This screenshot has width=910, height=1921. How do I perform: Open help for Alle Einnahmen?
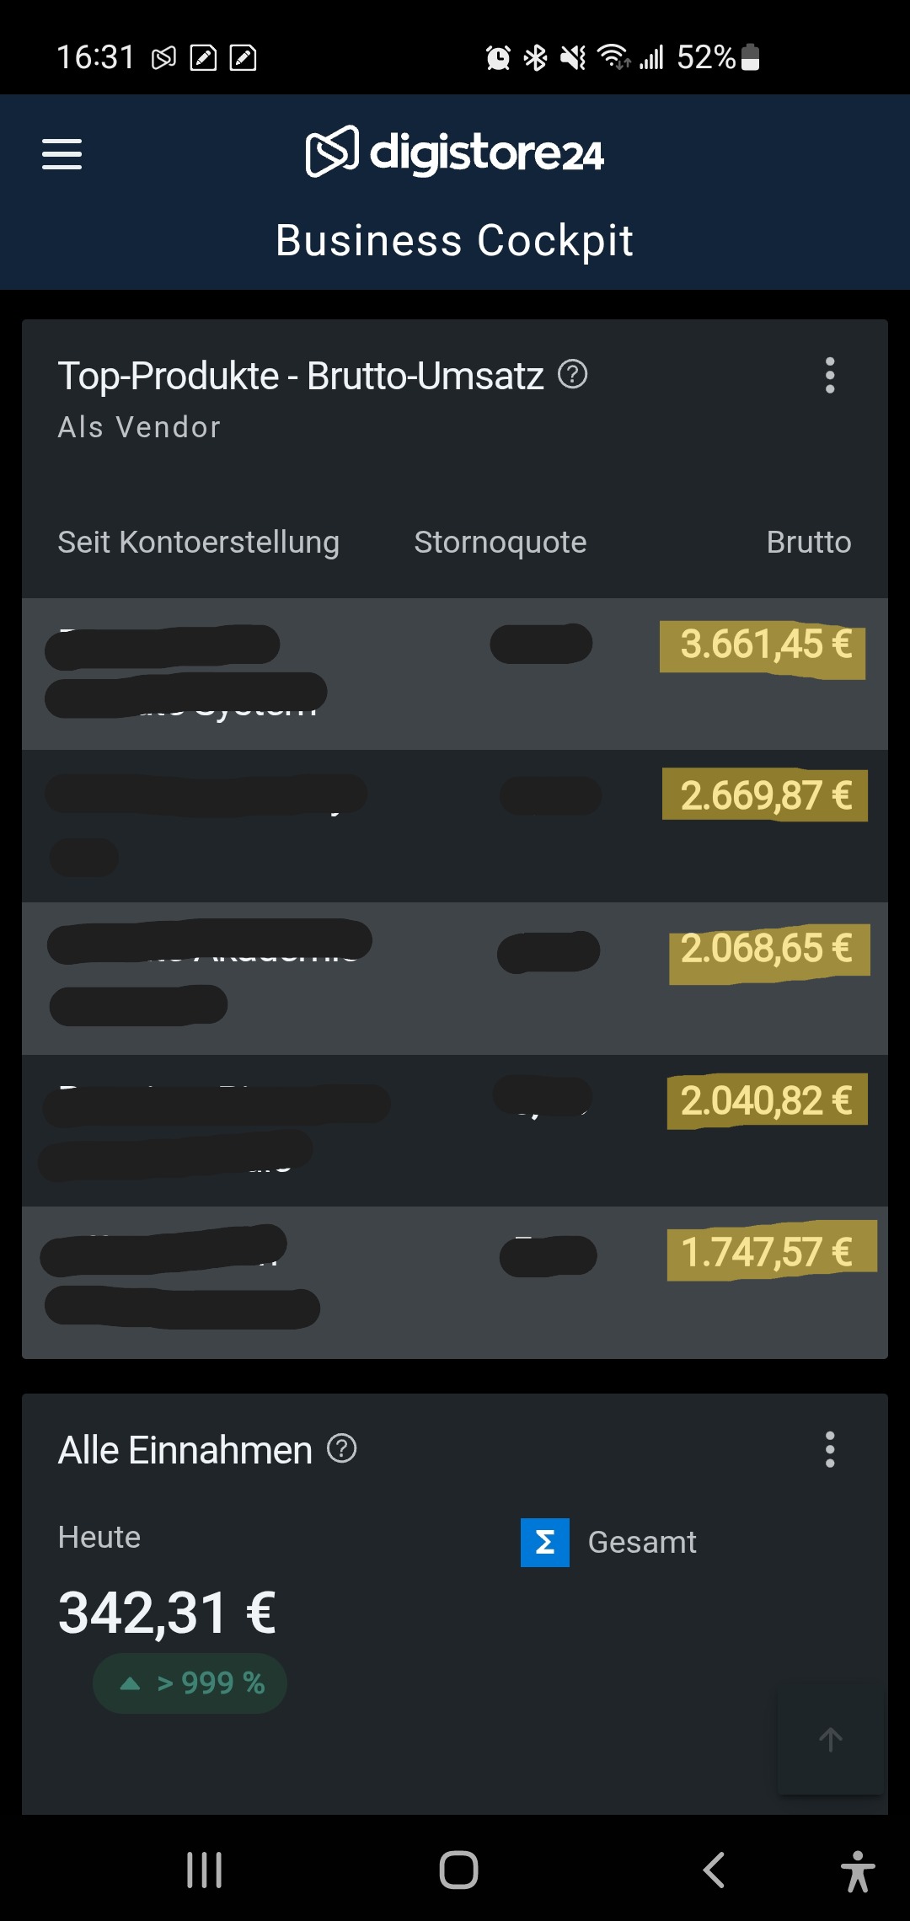(x=342, y=1449)
